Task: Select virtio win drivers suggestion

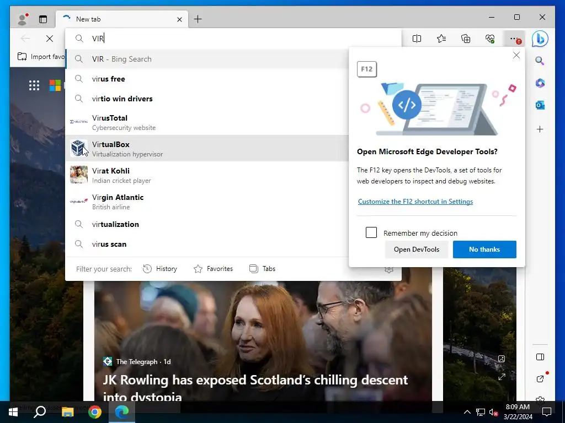Action: (x=207, y=99)
